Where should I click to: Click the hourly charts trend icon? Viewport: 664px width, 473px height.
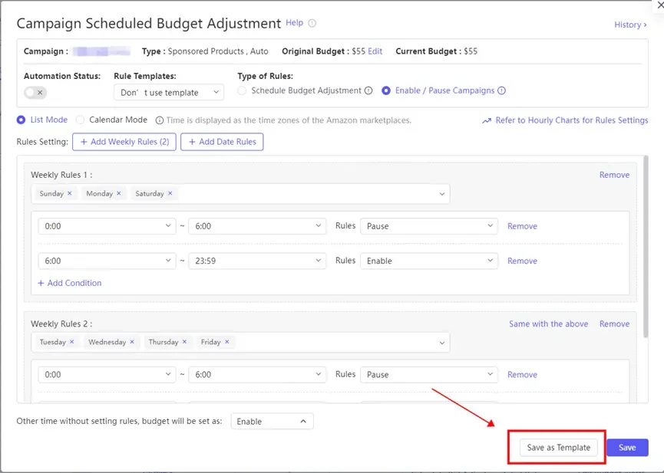[x=487, y=120]
